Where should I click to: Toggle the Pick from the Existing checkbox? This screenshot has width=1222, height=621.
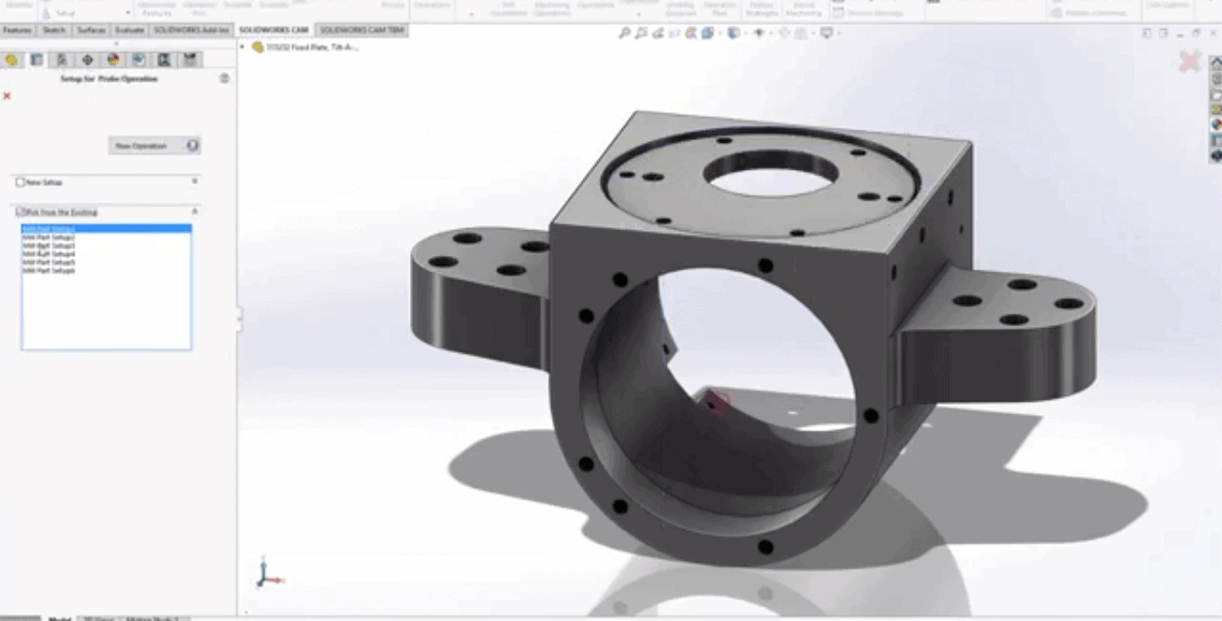(x=20, y=212)
